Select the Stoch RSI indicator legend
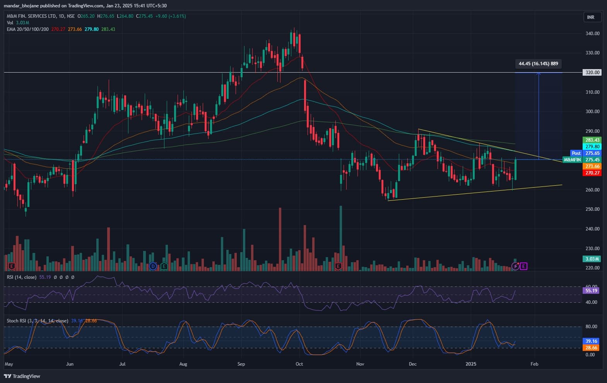This screenshot has height=383, width=607. tap(37, 321)
